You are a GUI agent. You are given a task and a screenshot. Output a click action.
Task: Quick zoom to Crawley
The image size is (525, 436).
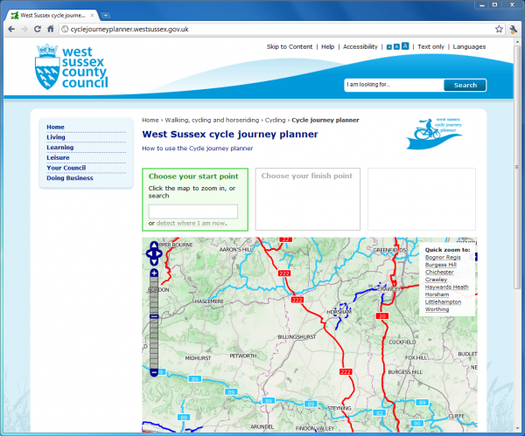(437, 280)
